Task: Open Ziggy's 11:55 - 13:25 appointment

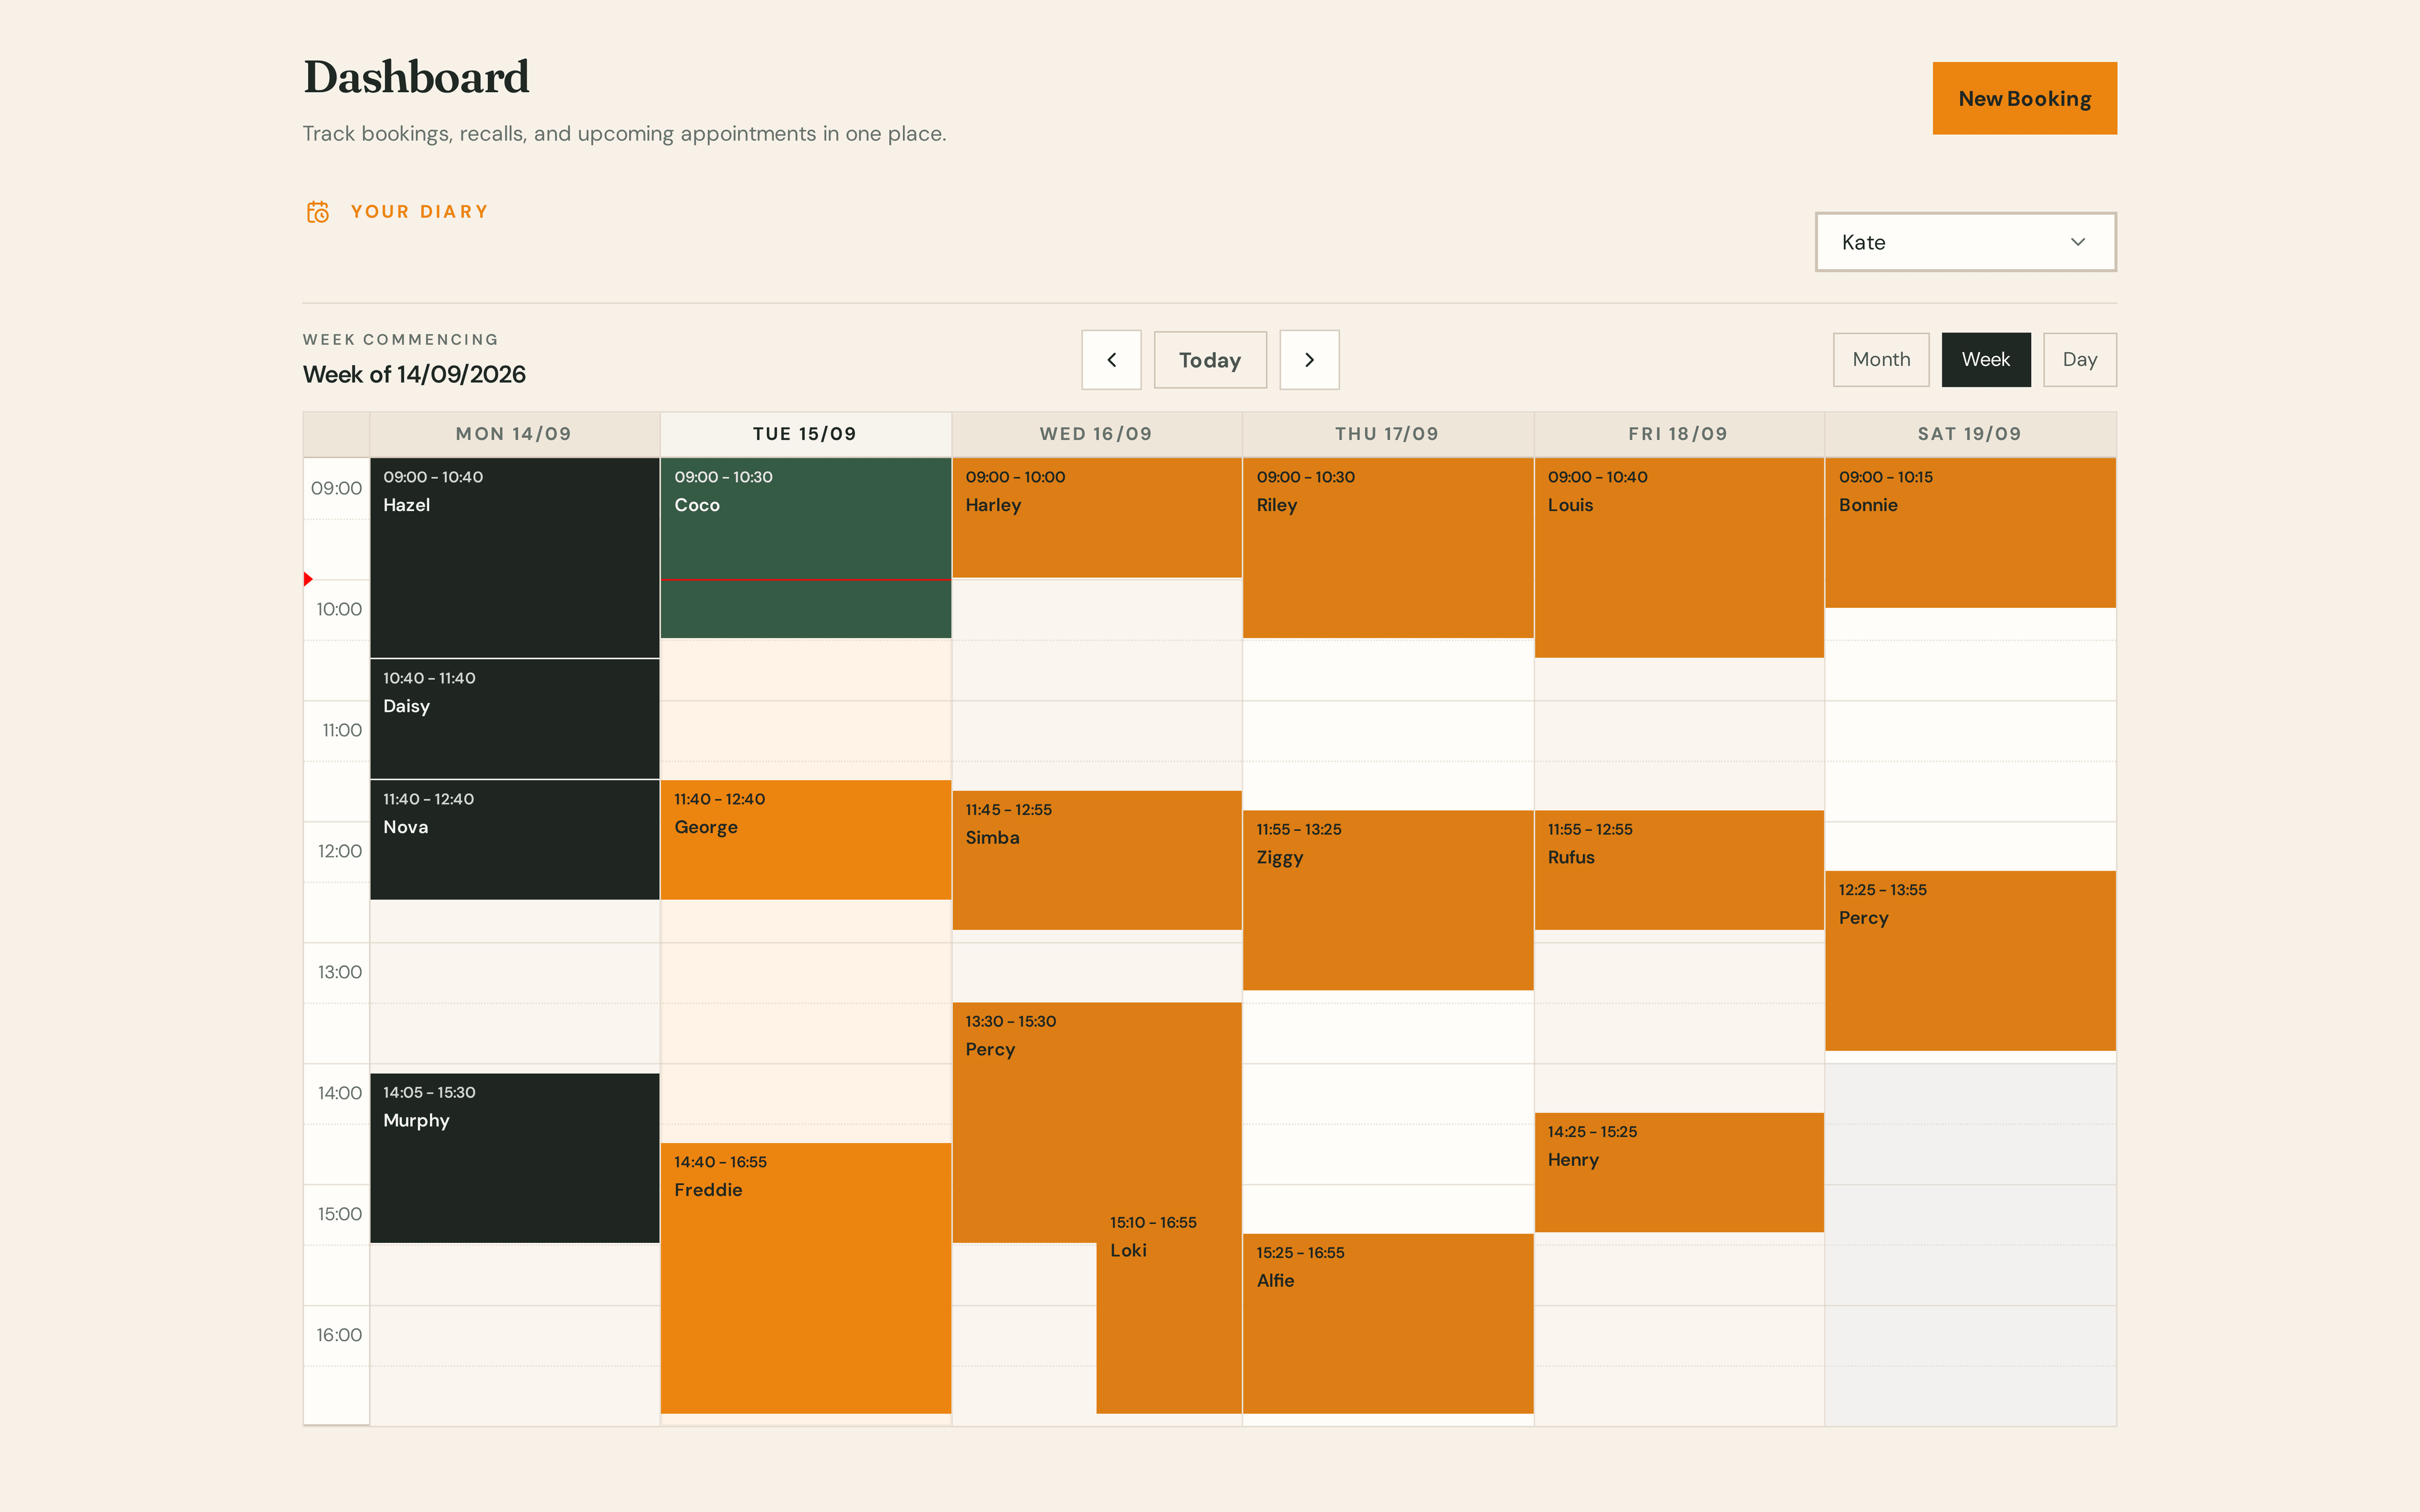Action: pos(1387,900)
